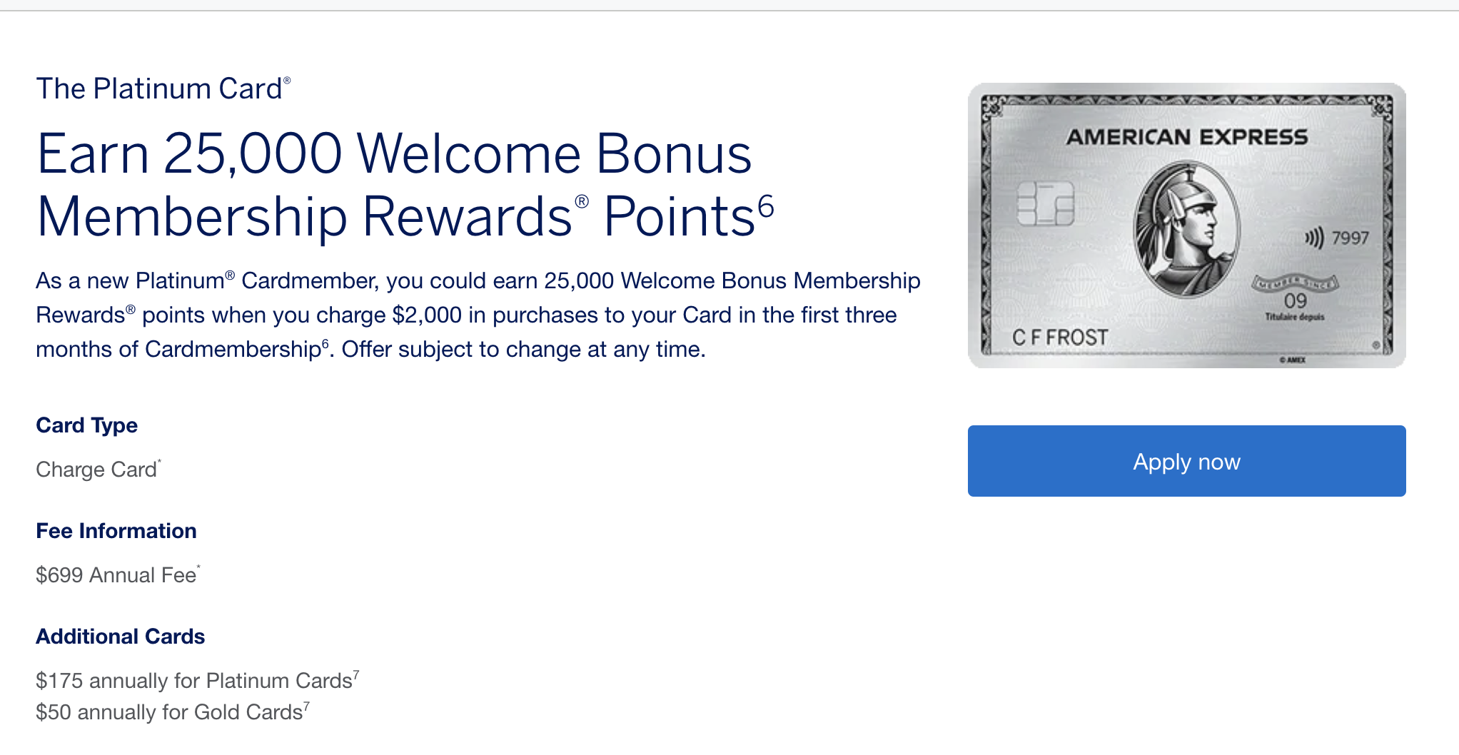Click the contactless payment symbol on card
This screenshot has width=1459, height=755.
pyautogui.click(x=1314, y=238)
